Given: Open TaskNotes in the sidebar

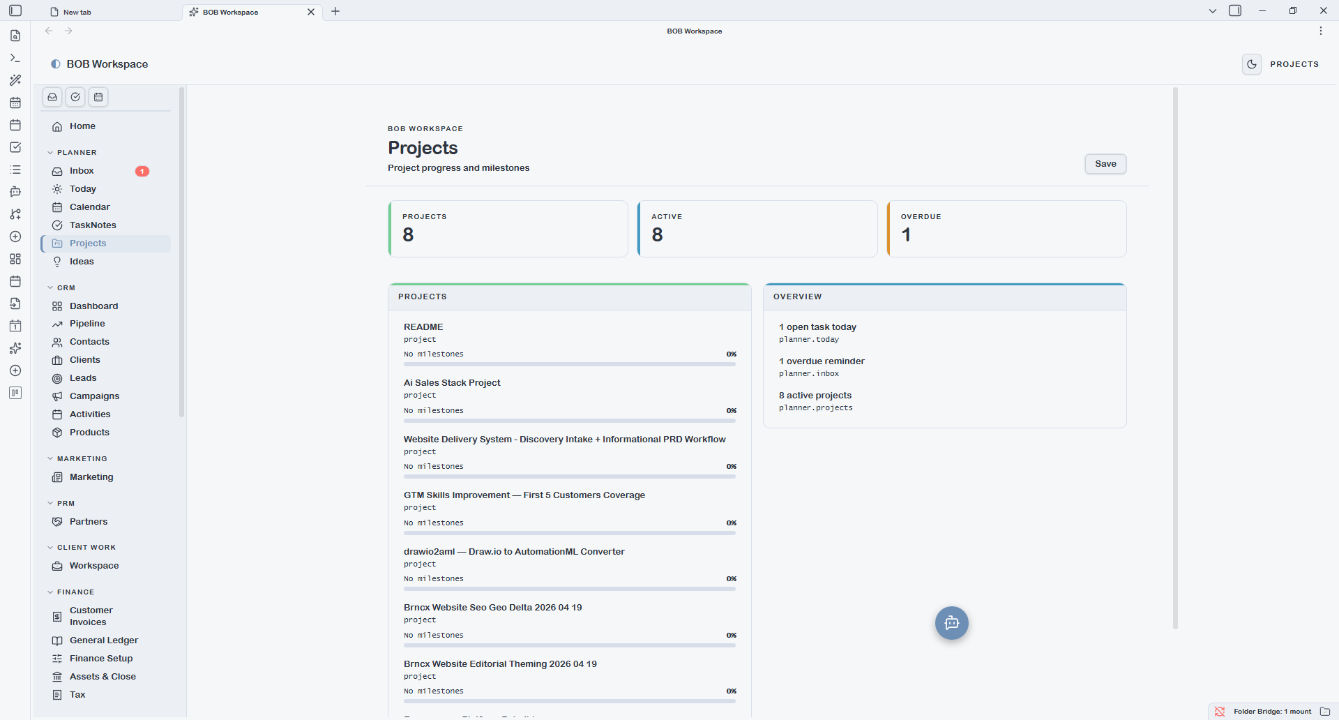Looking at the screenshot, I should 106,225.
